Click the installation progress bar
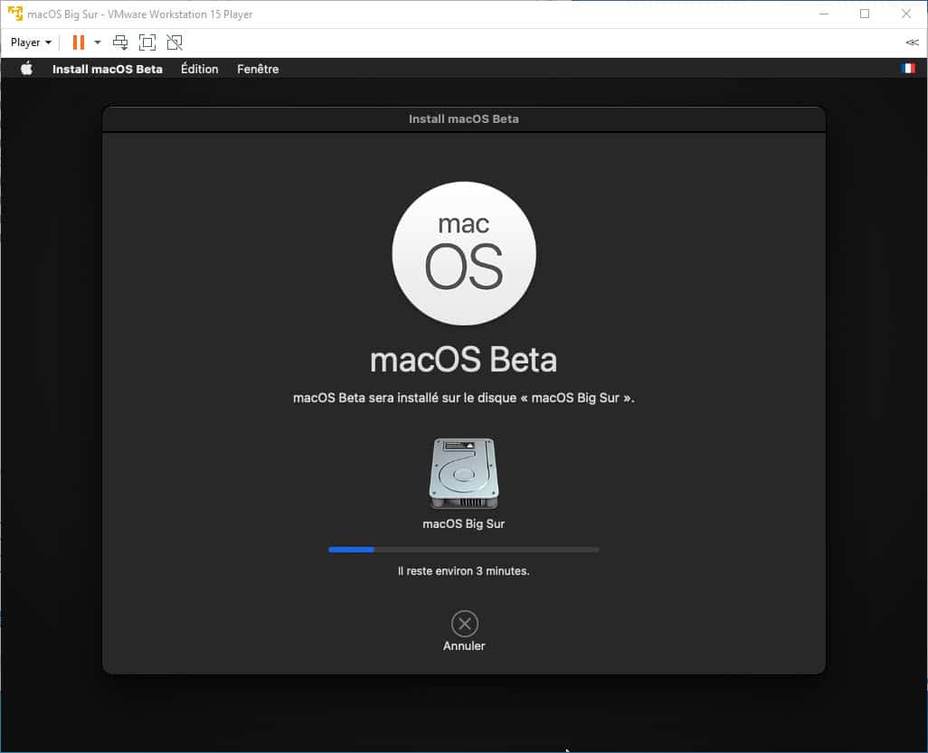The image size is (928, 753). point(464,551)
